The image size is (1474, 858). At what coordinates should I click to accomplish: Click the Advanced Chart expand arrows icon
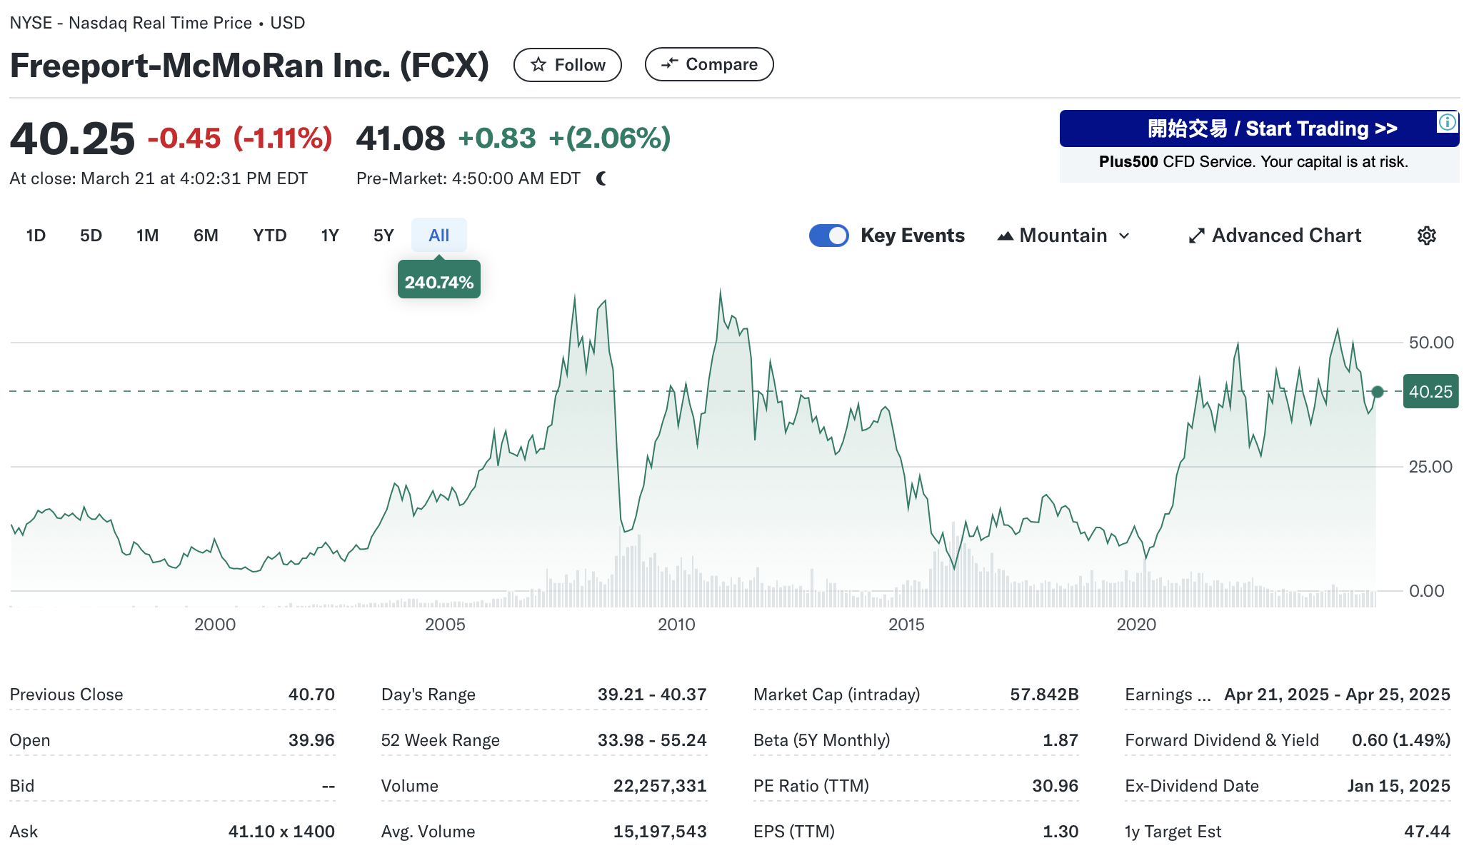tap(1196, 236)
